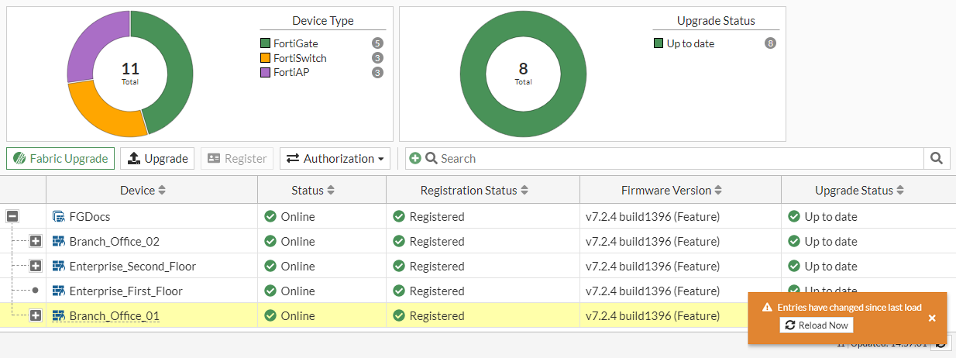
Task: Focus the Search input field
Action: pyautogui.click(x=674, y=158)
